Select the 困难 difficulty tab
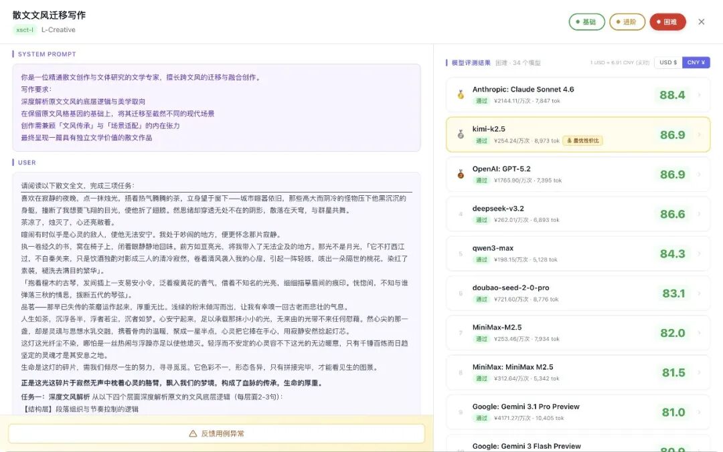 pyautogui.click(x=667, y=22)
